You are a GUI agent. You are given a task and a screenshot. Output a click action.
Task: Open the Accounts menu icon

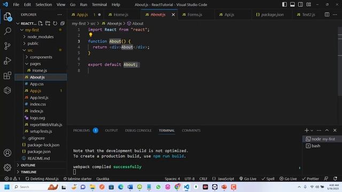pyautogui.click(x=7, y=153)
